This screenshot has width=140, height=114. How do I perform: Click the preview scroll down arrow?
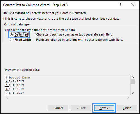click(133, 93)
